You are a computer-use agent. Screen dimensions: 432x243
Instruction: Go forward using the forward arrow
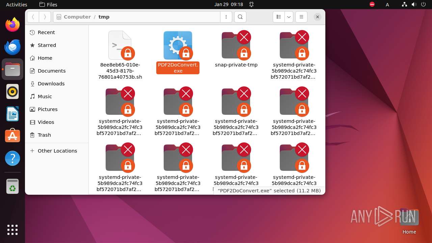[45, 17]
